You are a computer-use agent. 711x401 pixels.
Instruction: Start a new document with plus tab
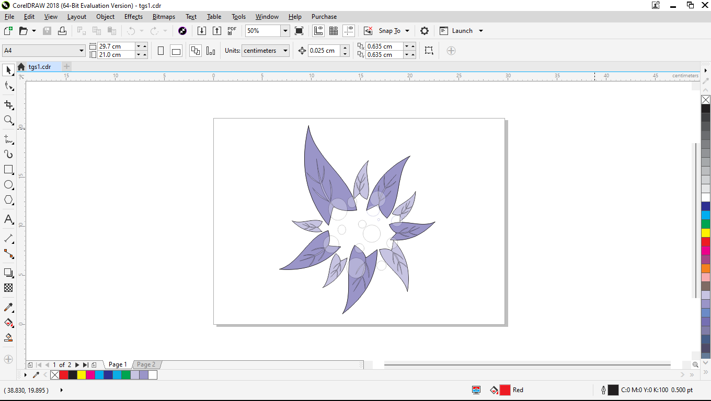coord(66,66)
